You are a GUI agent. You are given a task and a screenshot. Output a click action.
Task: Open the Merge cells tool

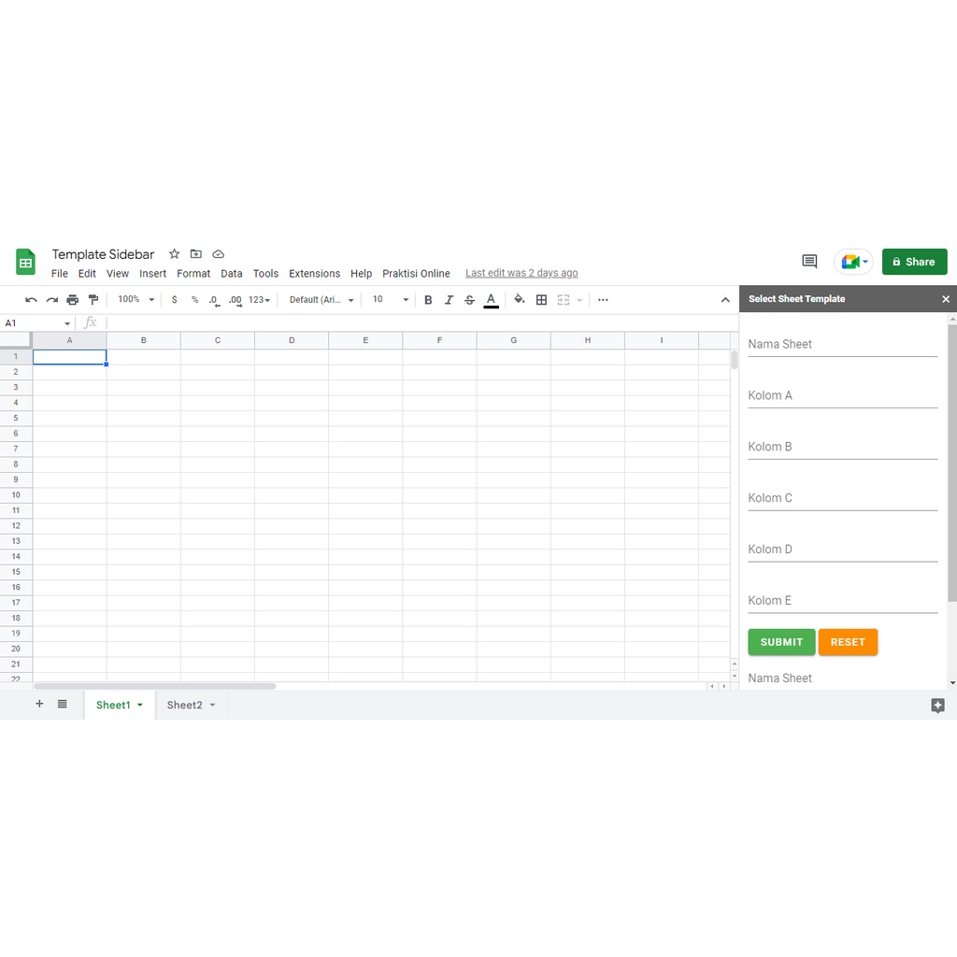point(561,299)
